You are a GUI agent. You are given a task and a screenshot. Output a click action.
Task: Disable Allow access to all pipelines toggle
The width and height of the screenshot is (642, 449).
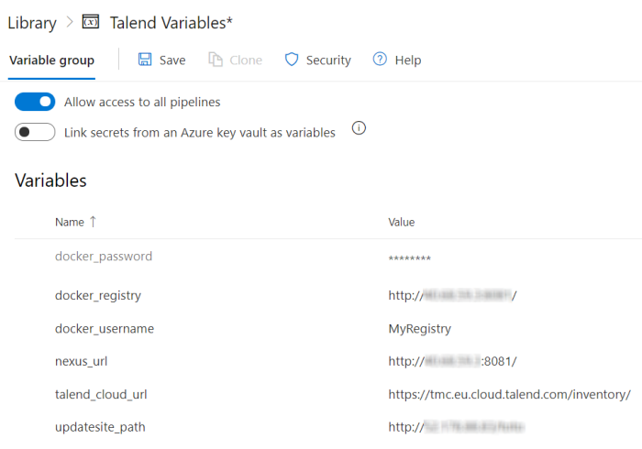point(35,102)
